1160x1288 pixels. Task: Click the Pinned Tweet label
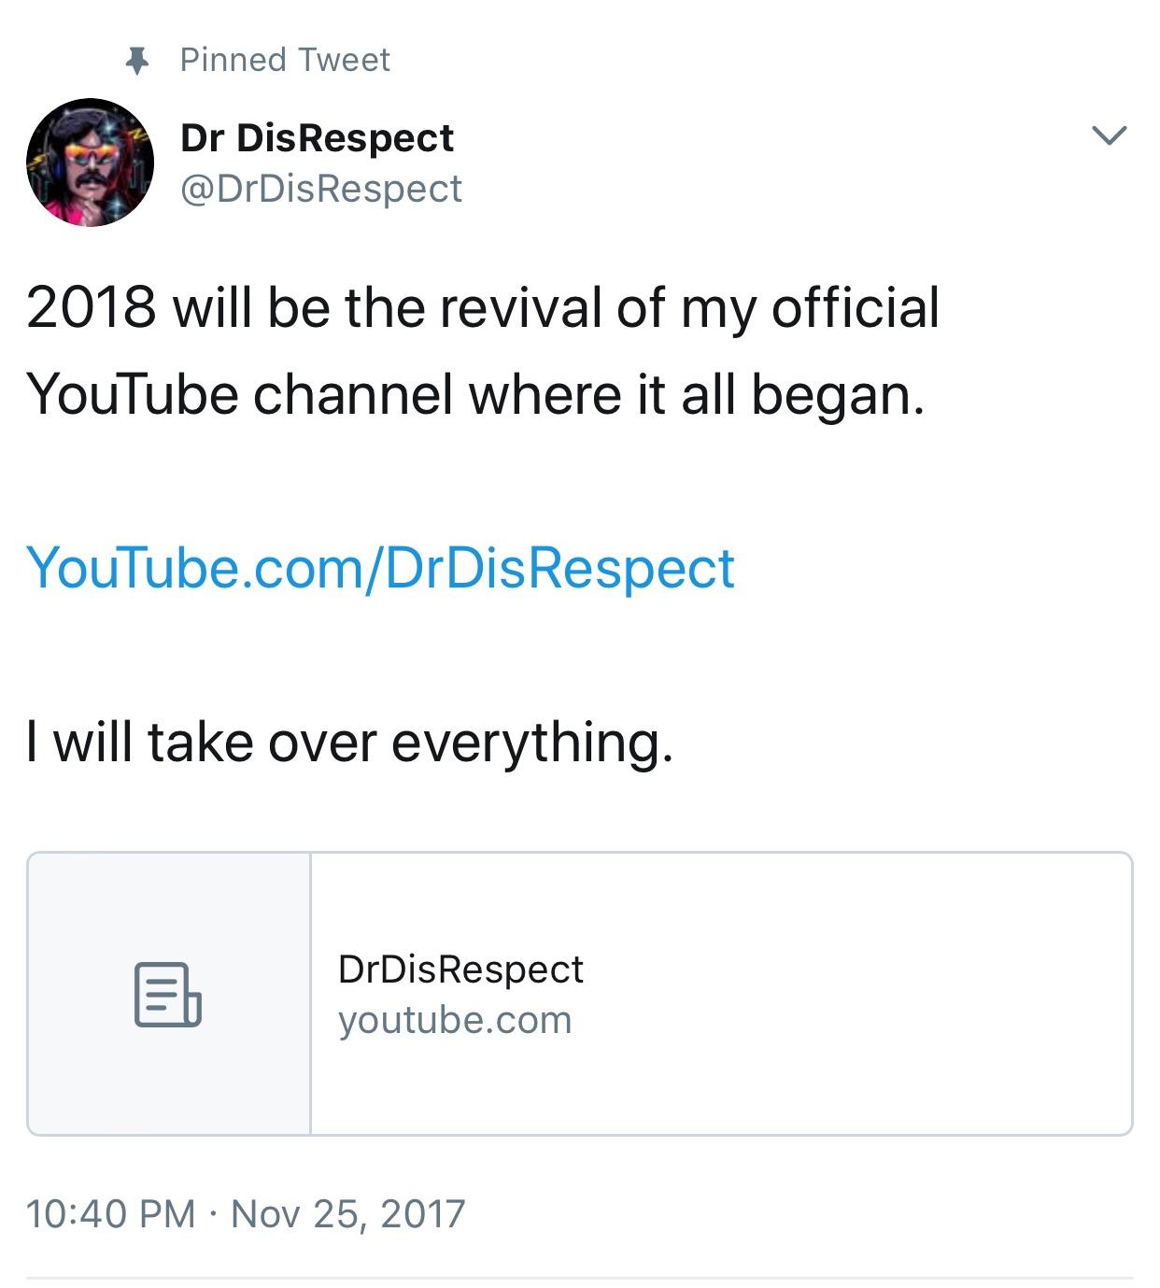pos(285,60)
